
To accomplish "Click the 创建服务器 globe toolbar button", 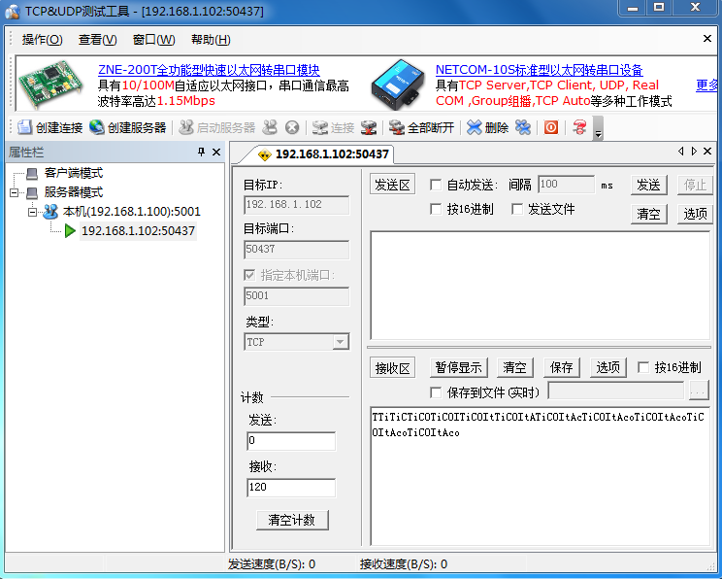I will coord(127,127).
